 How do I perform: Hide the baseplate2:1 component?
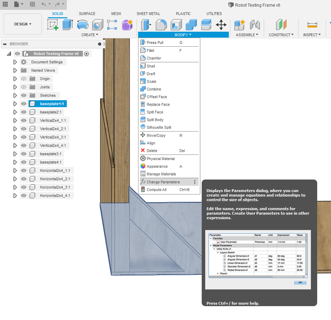pyautogui.click(x=24, y=112)
